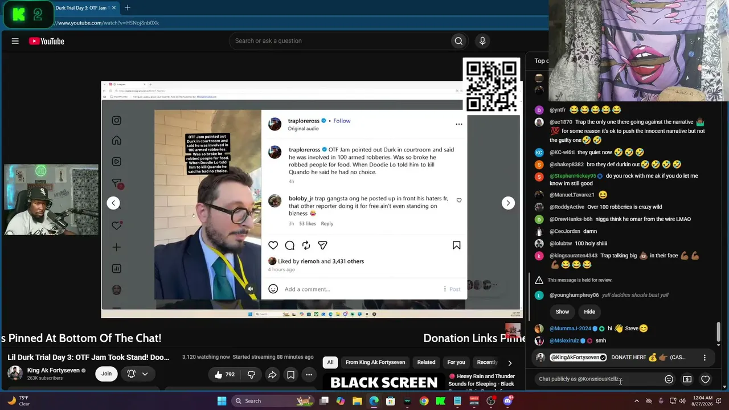729x410 pixels.
Task: Select the All filter chip
Action: point(330,362)
